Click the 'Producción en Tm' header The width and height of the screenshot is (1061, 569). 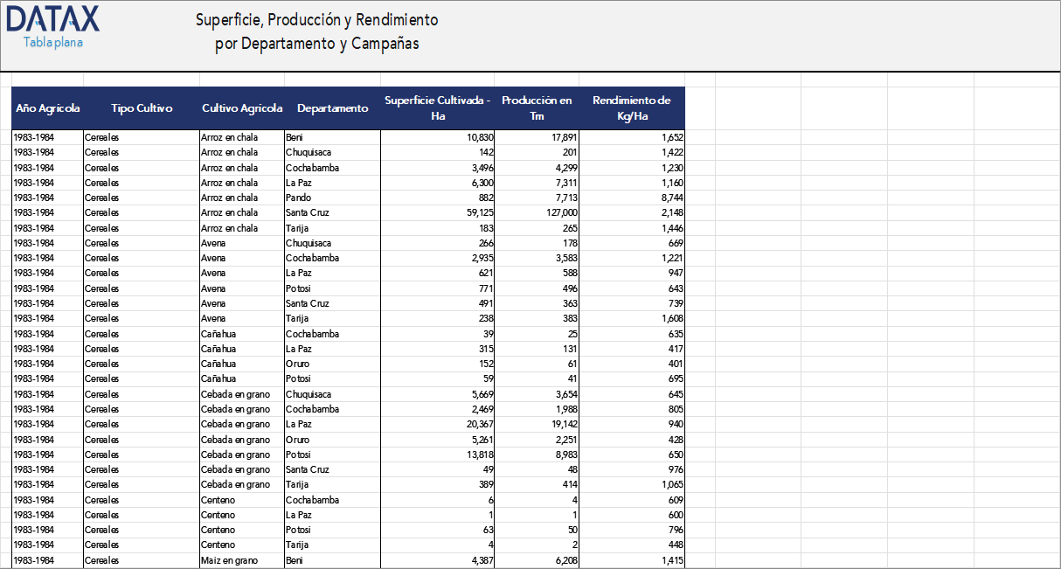coord(537,108)
